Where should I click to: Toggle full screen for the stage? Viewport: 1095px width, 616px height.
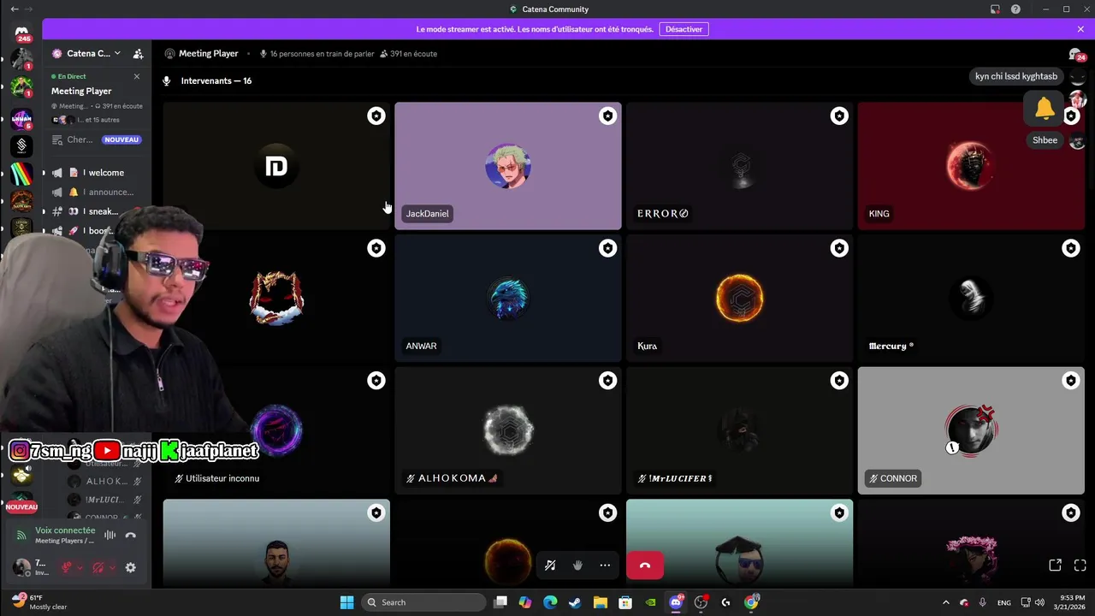tap(1080, 565)
